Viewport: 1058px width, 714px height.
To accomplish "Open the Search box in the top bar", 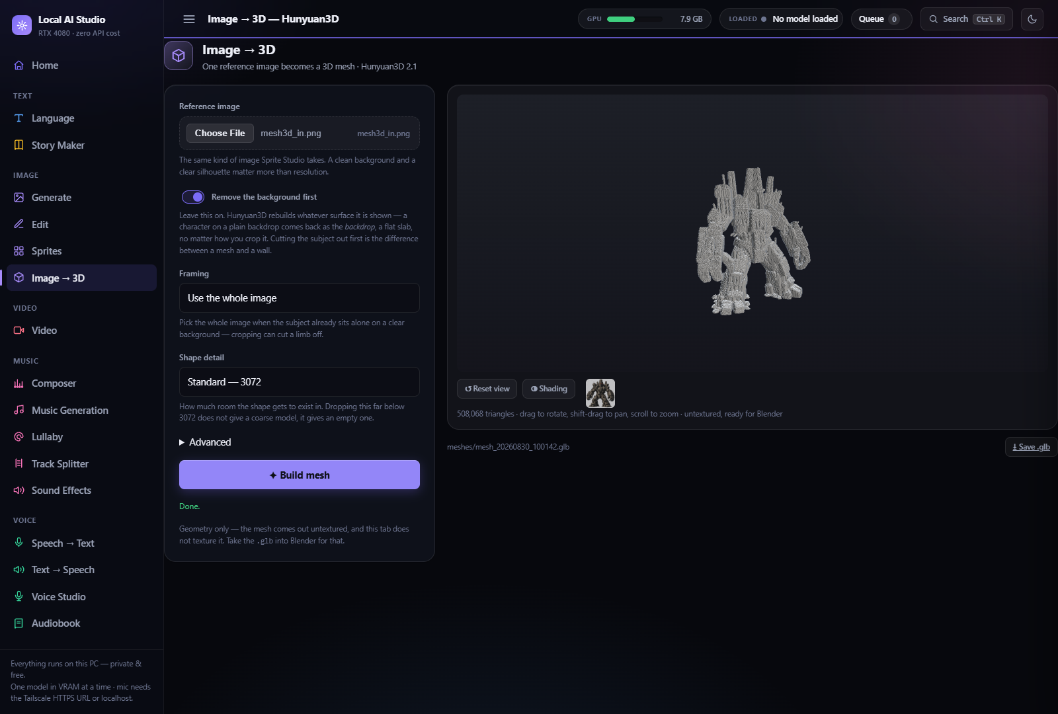I will (x=967, y=19).
